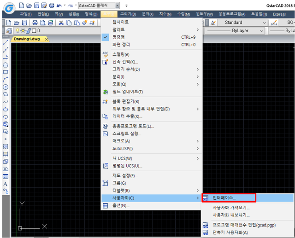The image size is (295, 238).
Task: Choose 블록 편집기(B) menu item
Action: point(152,102)
